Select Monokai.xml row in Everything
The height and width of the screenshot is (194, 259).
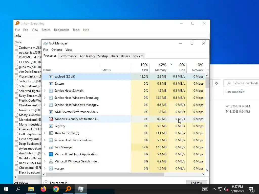28,119
